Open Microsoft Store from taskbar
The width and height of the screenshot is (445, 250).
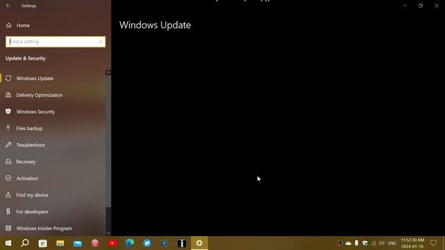42,243
